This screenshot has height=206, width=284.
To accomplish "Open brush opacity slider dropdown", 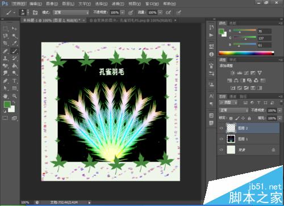I will coord(123,12).
